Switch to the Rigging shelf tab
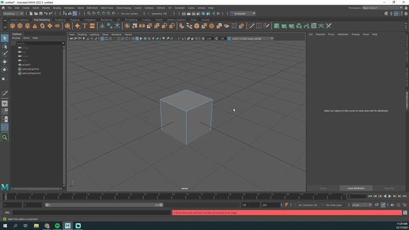This screenshot has width=409, height=230. pyautogui.click(x=75, y=20)
